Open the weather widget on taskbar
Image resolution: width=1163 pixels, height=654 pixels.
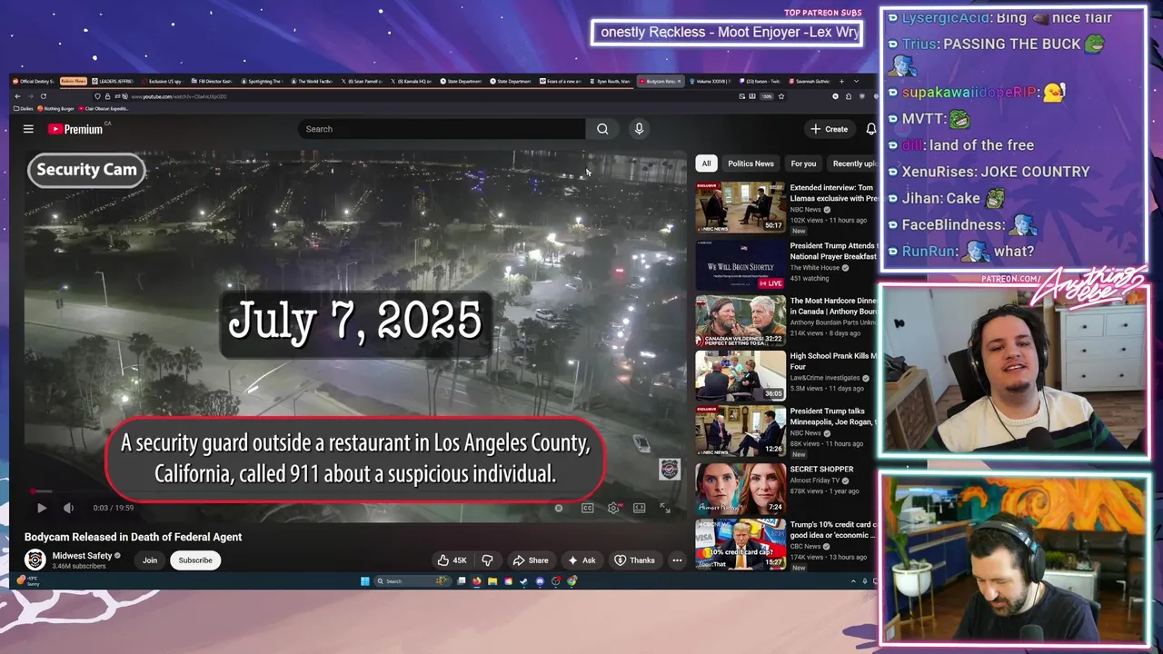pyautogui.click(x=27, y=581)
